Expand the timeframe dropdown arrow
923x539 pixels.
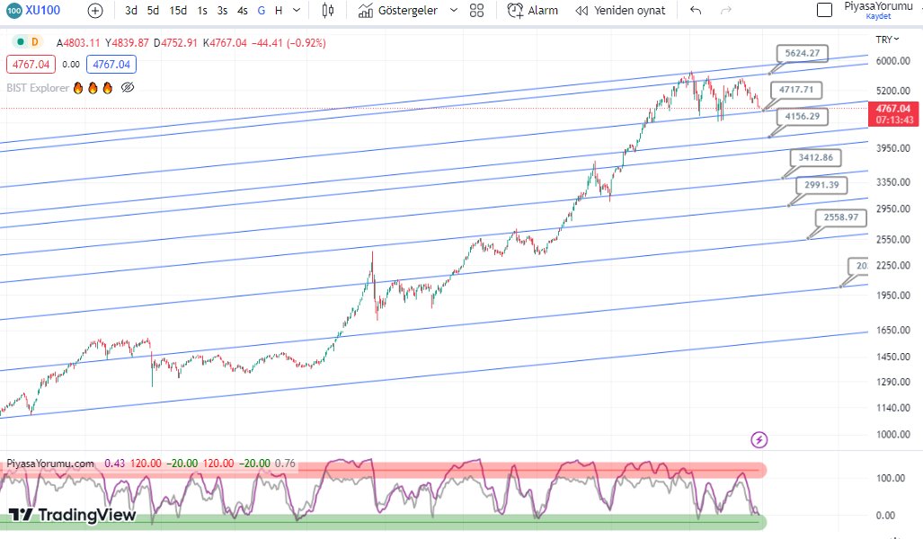point(297,11)
